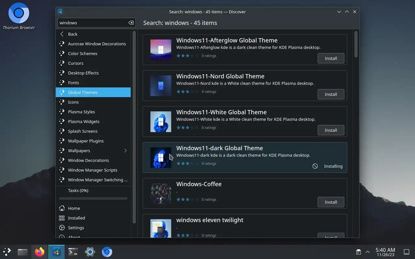Open Window Manager Switching category

point(93,180)
